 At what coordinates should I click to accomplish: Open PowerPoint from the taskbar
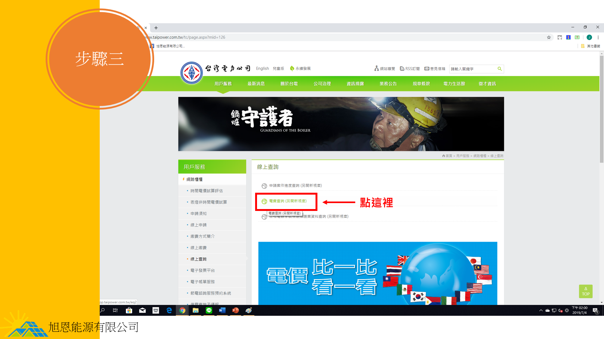point(235,310)
